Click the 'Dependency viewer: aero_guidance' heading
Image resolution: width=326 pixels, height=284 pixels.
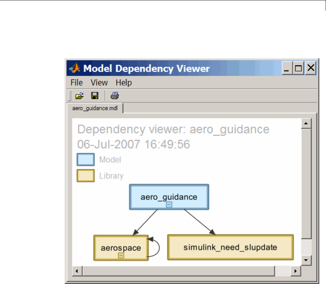[x=173, y=129]
